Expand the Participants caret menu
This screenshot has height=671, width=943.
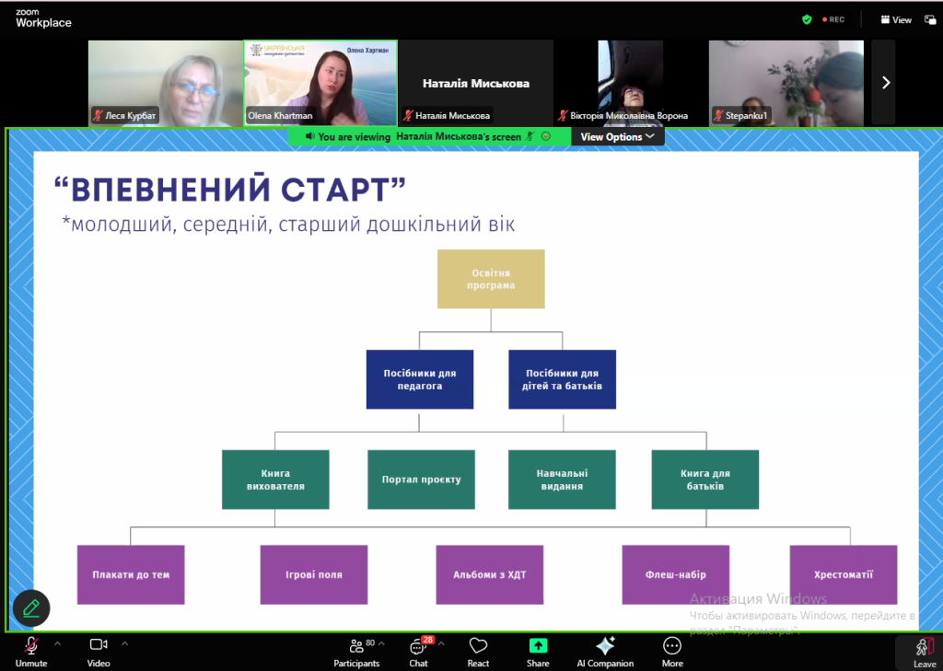click(381, 643)
